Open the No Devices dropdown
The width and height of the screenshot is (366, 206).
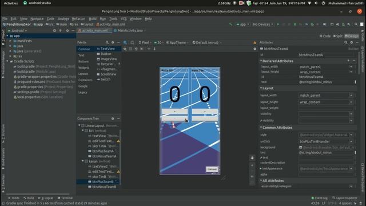click(263, 24)
